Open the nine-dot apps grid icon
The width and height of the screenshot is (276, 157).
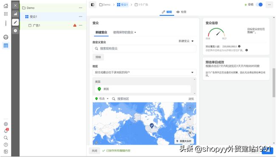tap(6, 14)
